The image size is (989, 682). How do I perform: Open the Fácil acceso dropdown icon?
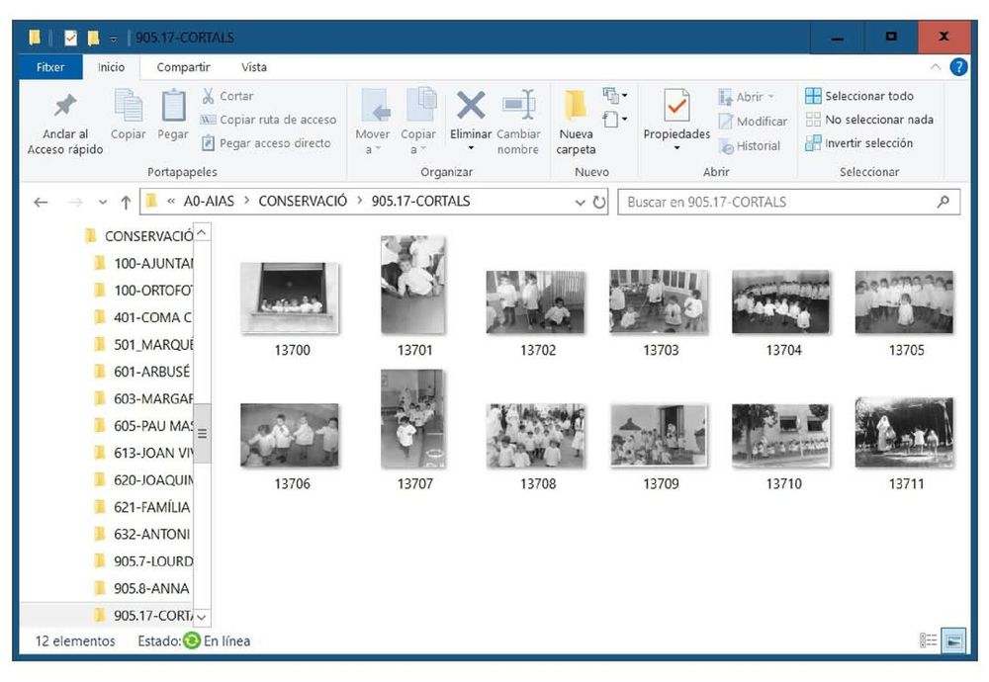(615, 119)
